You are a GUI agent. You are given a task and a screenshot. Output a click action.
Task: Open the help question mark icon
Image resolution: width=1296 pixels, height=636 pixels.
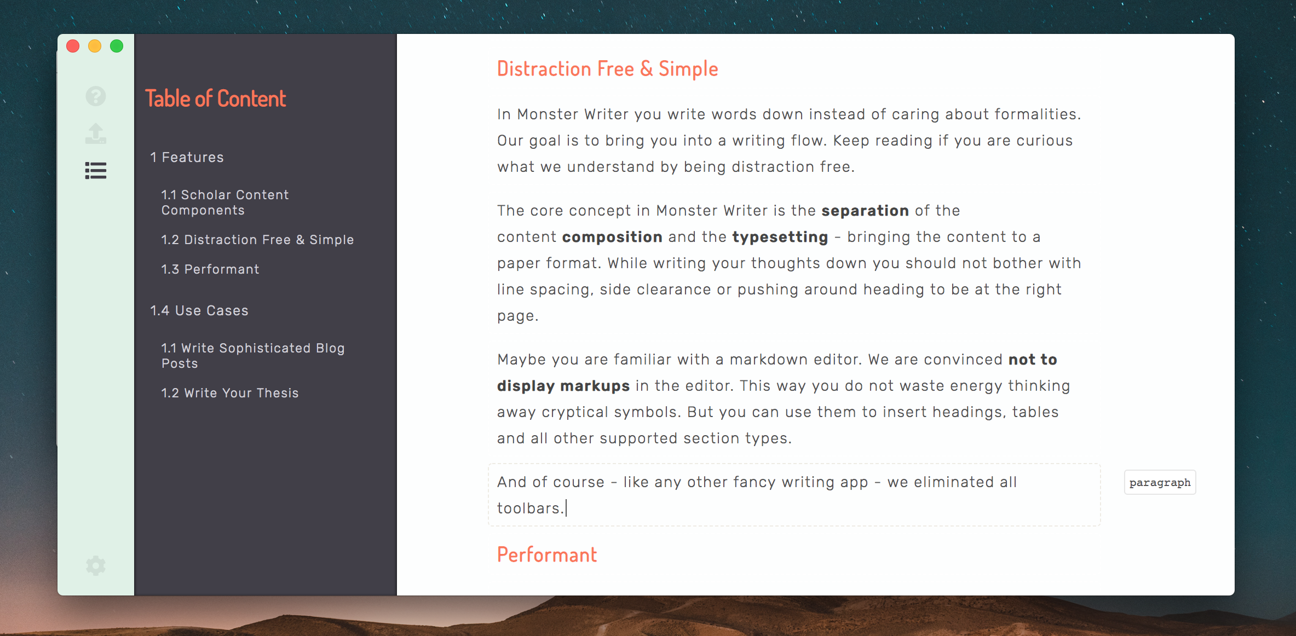[x=96, y=96]
